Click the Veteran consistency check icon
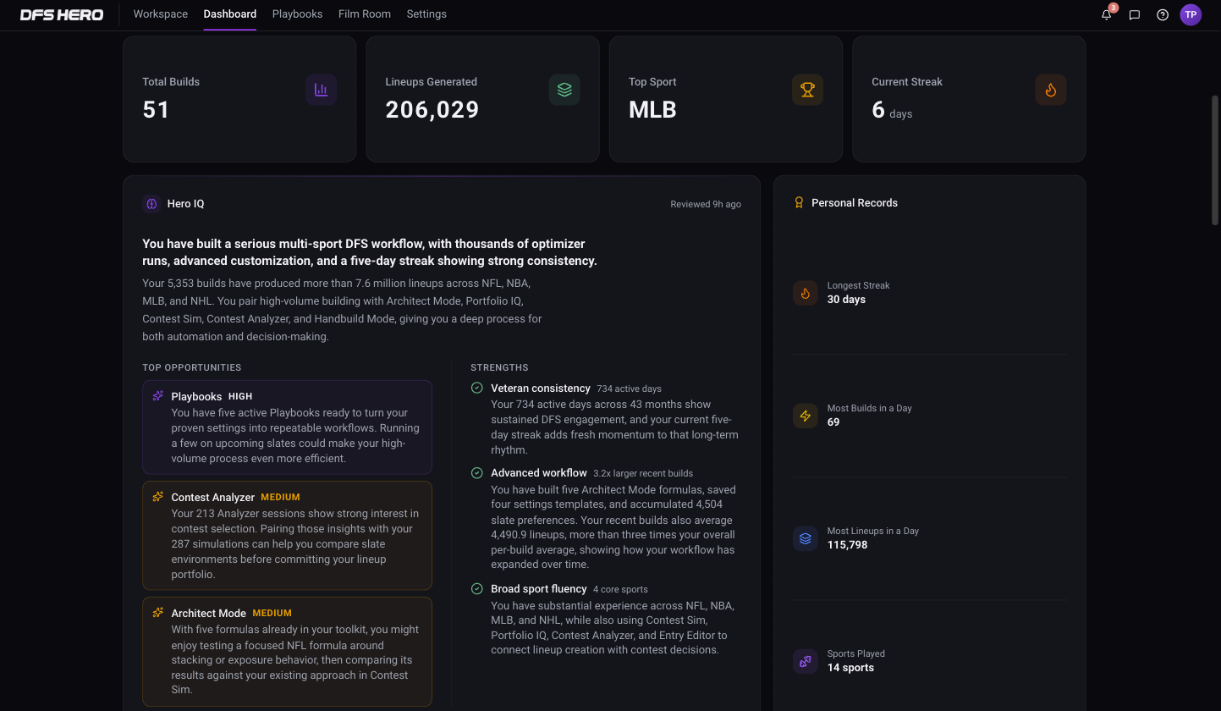This screenshot has width=1221, height=711. 477,388
